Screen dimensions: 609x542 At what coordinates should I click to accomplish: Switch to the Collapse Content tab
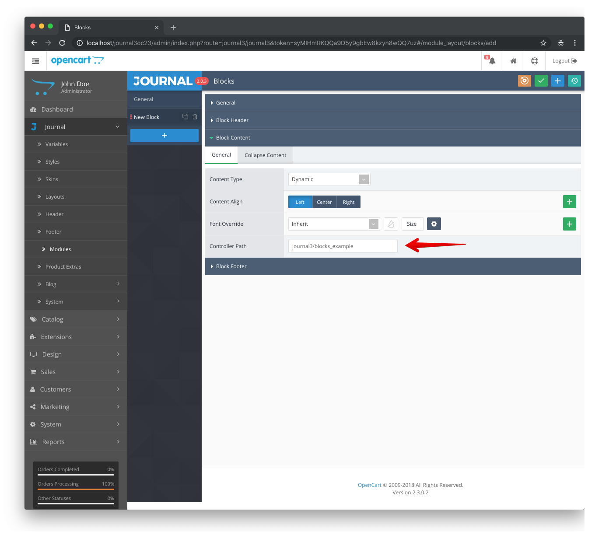tap(265, 155)
